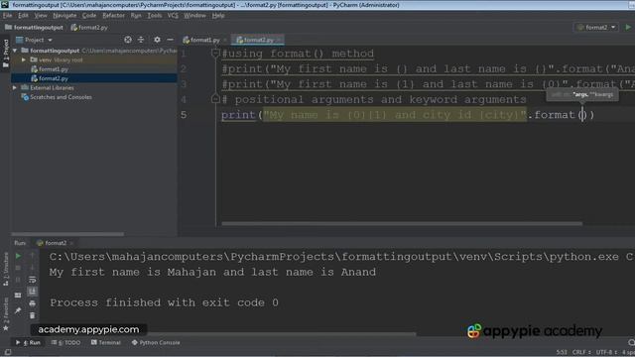This screenshot has width=635, height=357.
Task: Click the editor horizontal scrollbar
Action: (402, 223)
